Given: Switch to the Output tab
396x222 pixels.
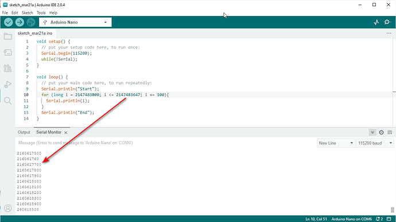Looking at the screenshot, I should [24, 132].
